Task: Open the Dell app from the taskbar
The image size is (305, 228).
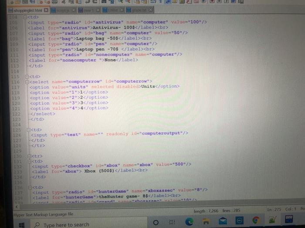Action: [x=239, y=221]
